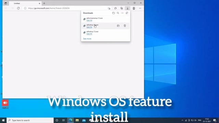219x123 pixels.
Task: Open file link under adksetup (2).exe
Action: tap(89, 27)
